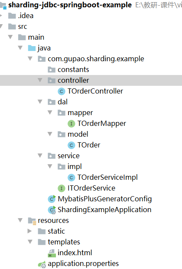Click the ShardingExampleApplication Spring Boot icon
The height and width of the screenshot is (269, 182).
(x=52, y=210)
